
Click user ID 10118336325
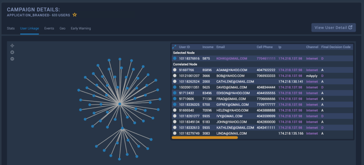[x=189, y=105]
